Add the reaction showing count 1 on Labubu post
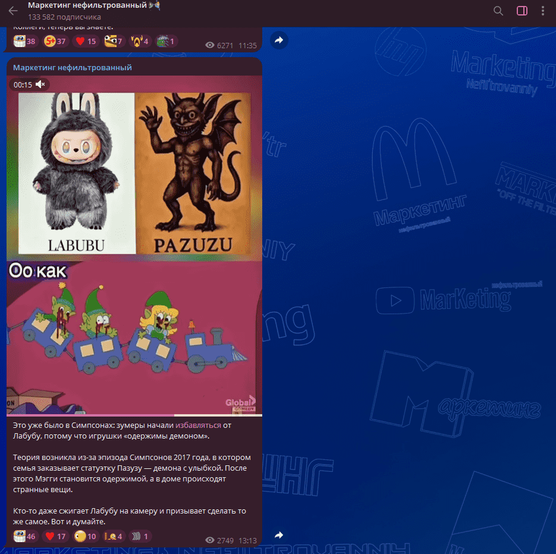 [x=140, y=536]
